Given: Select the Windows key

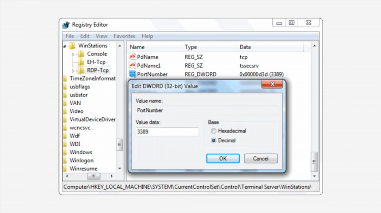Looking at the screenshot, I should click(81, 152).
